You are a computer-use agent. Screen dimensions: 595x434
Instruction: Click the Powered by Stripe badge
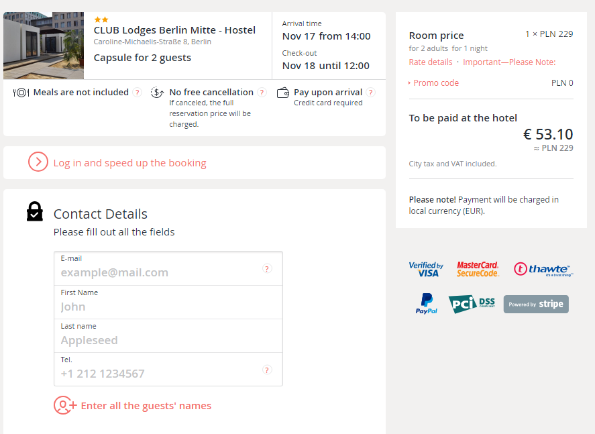[x=536, y=304]
